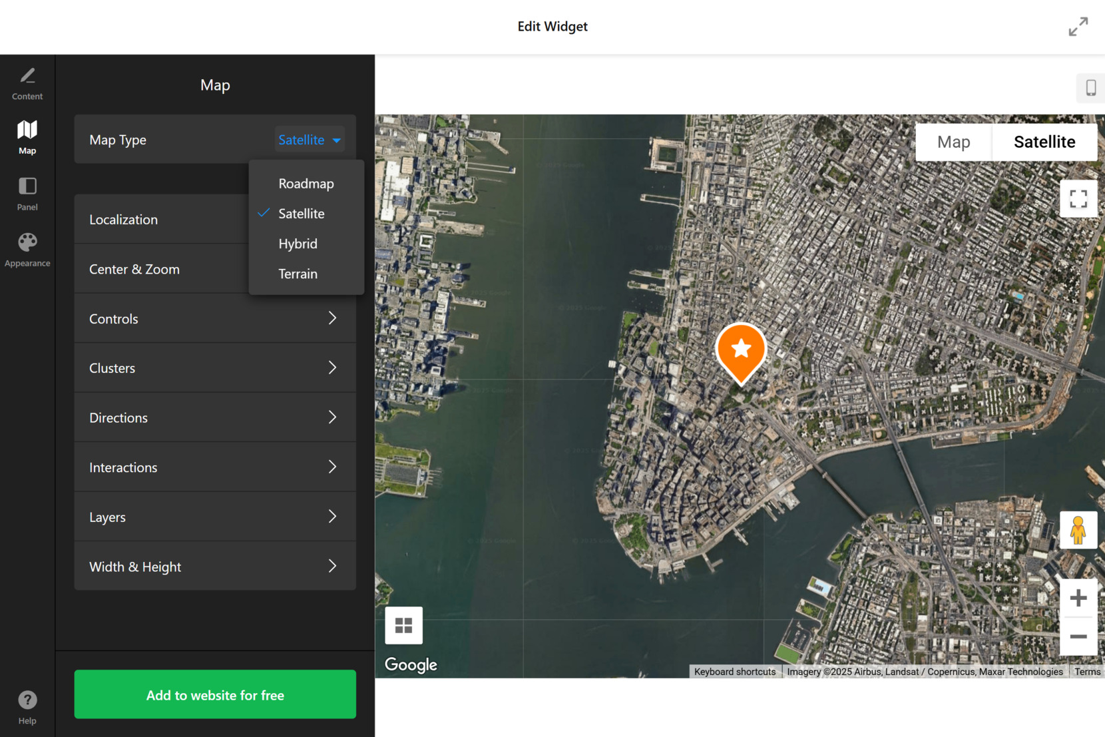Expand the Controls settings section
The height and width of the screenshot is (737, 1105).
tap(214, 319)
